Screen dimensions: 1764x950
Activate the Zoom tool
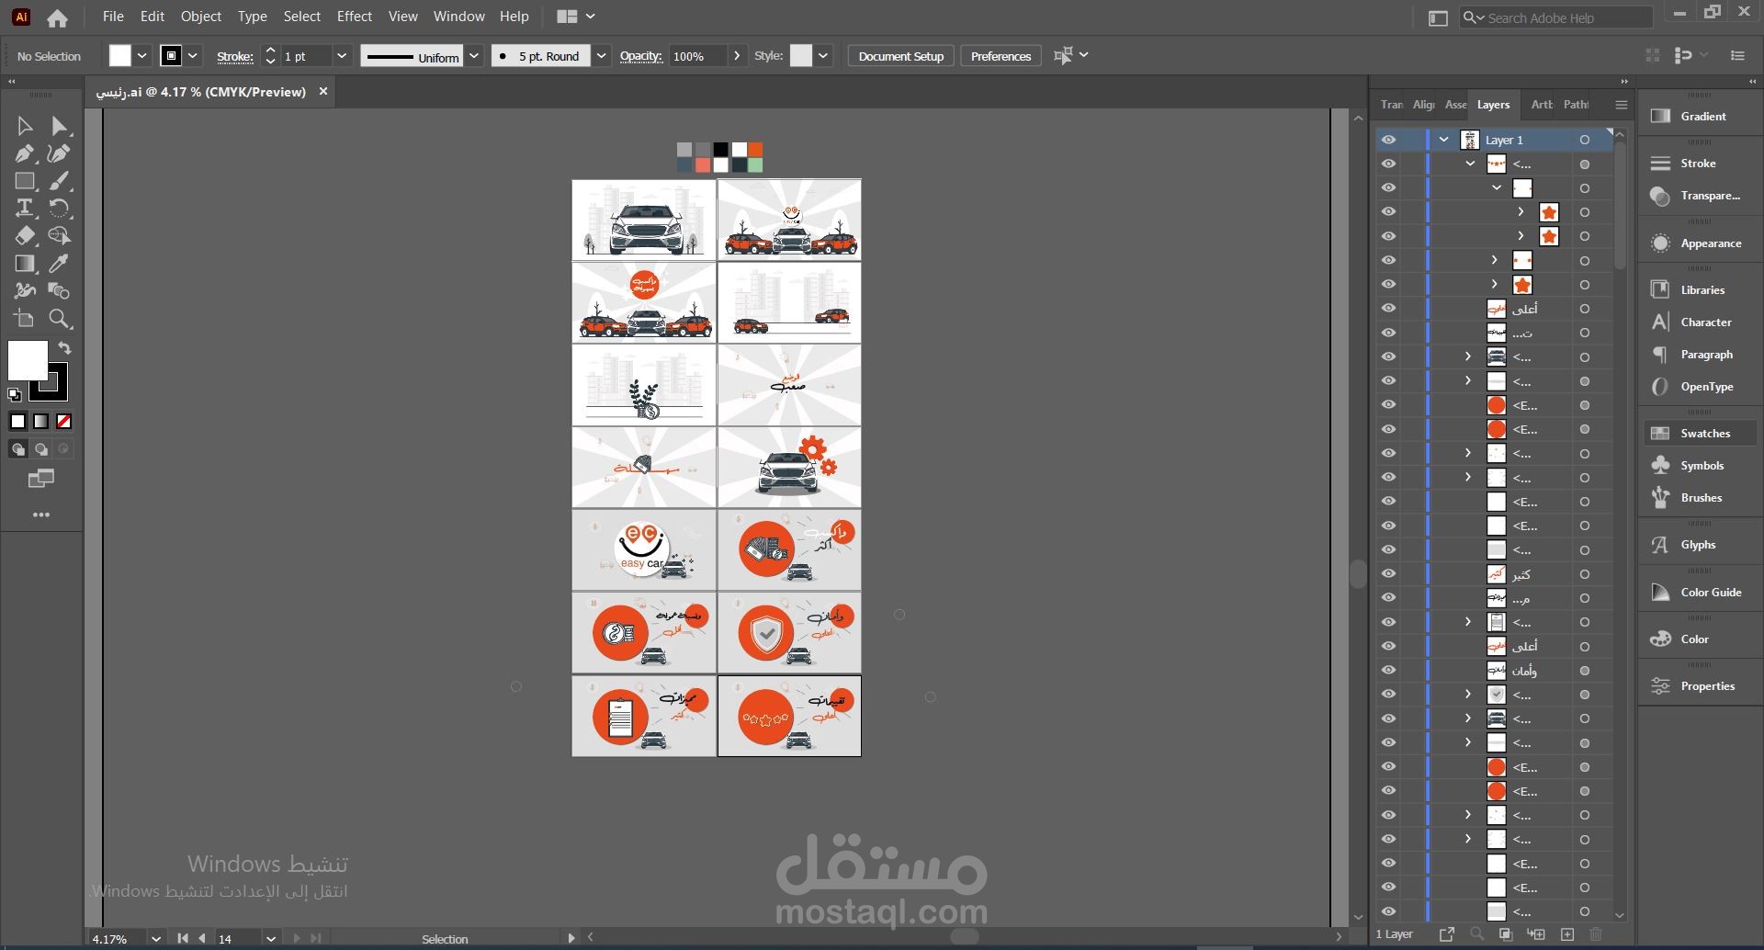click(59, 319)
